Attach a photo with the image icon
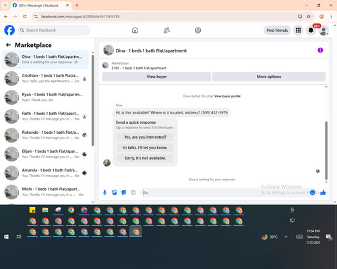The height and width of the screenshot is (269, 337). (115, 192)
